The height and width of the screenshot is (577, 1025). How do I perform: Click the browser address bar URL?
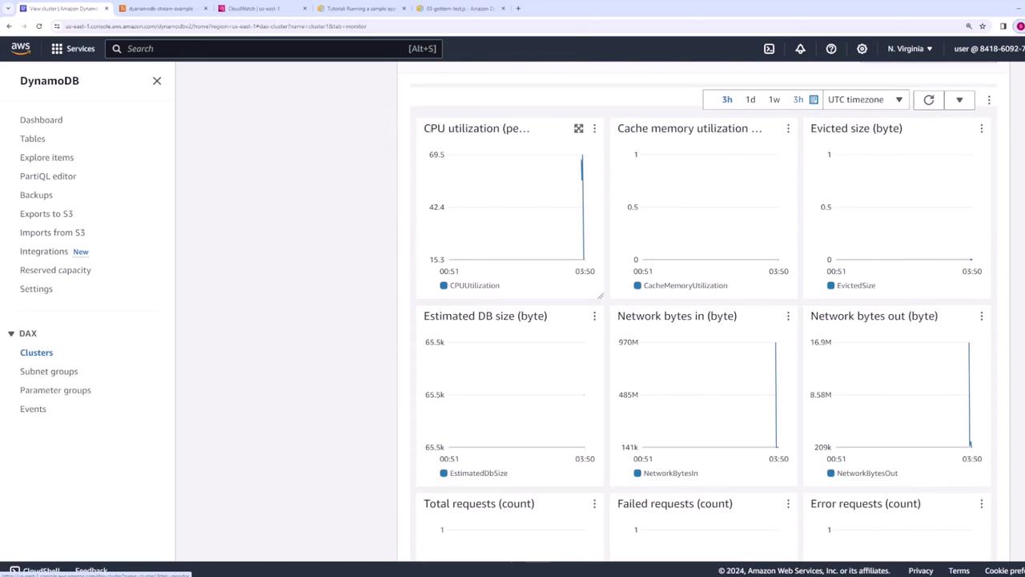pos(215,26)
